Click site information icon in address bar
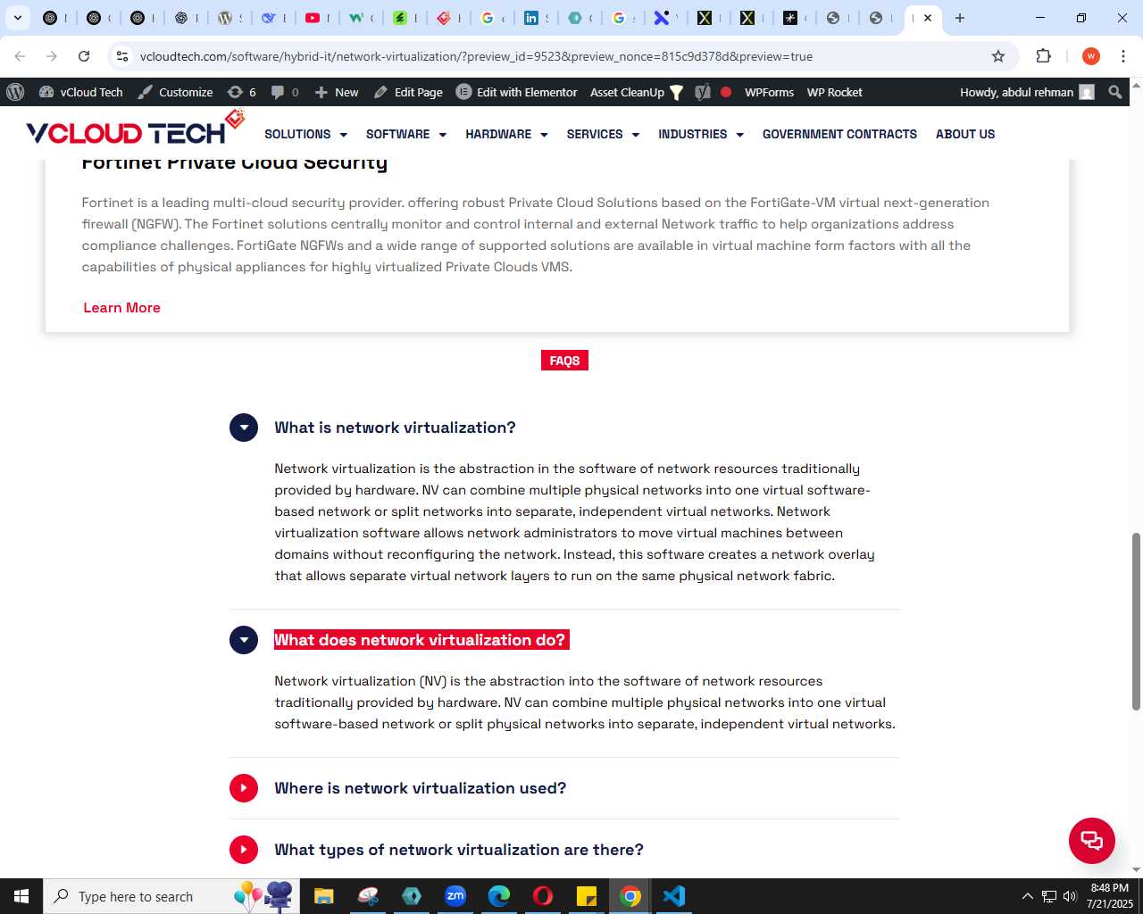The width and height of the screenshot is (1143, 914). 122,56
